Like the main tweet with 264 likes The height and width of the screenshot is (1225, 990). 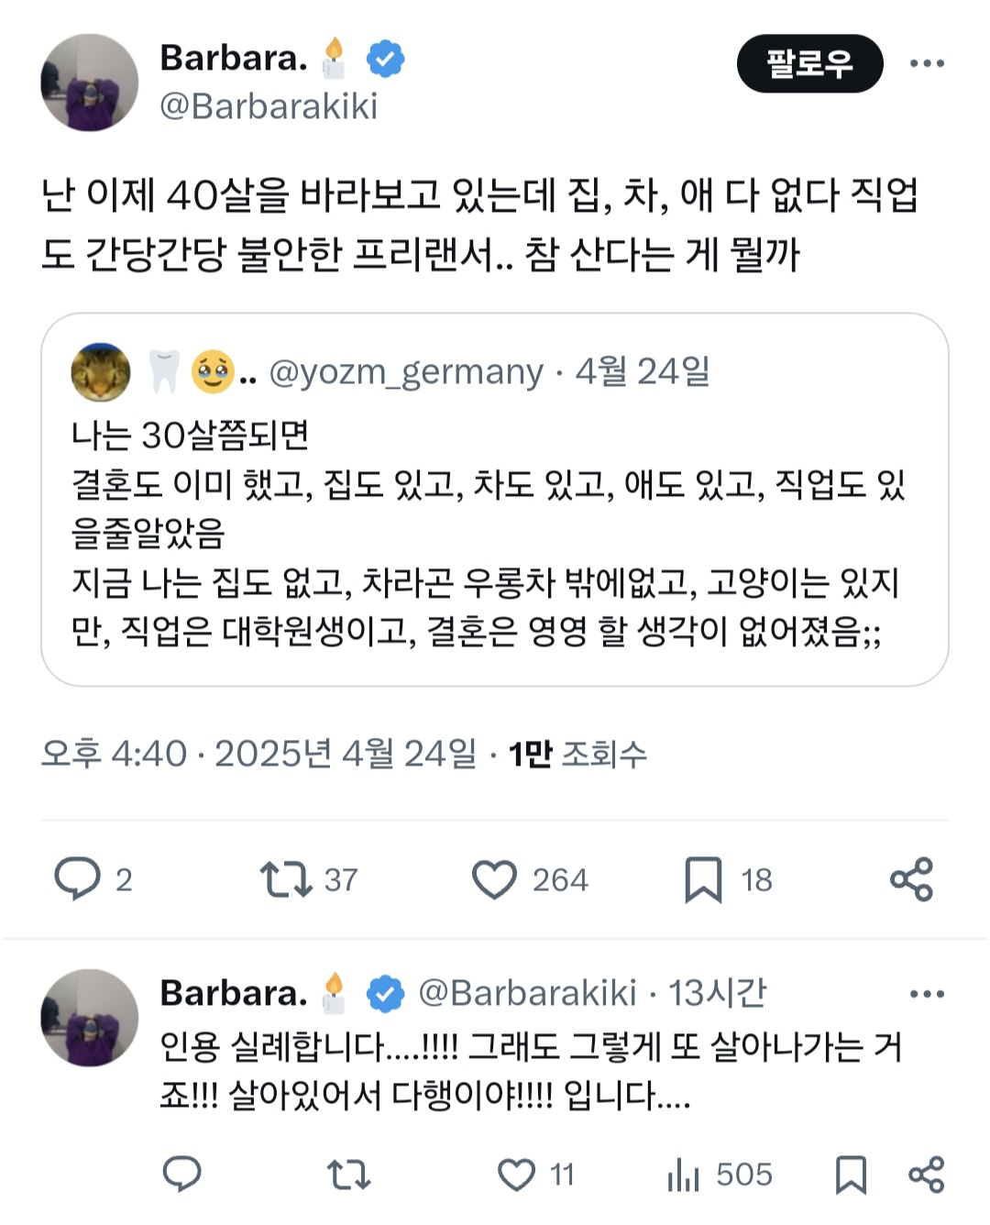(x=494, y=879)
